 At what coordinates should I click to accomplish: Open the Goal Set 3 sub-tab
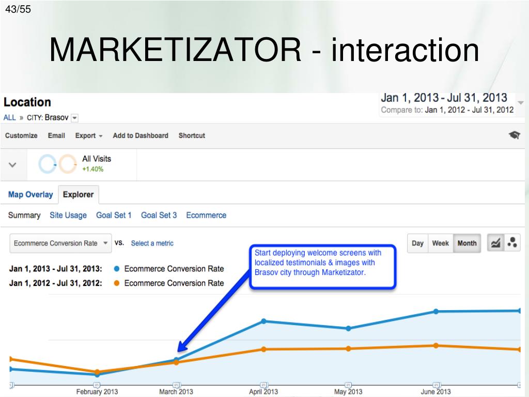pos(159,215)
